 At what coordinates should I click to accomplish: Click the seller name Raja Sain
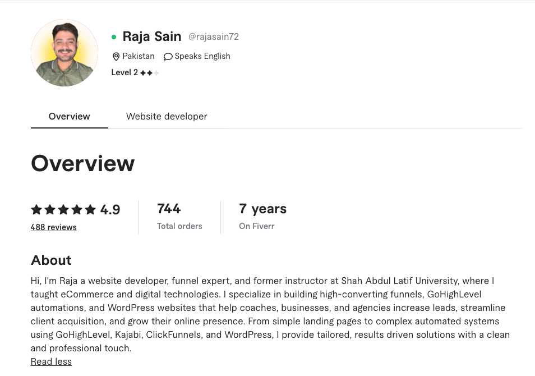click(x=152, y=36)
